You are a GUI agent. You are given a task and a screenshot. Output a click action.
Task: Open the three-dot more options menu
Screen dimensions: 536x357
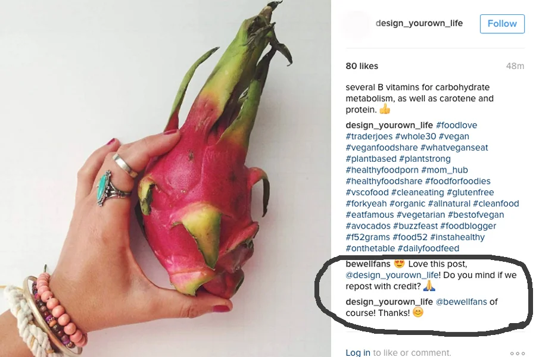pyautogui.click(x=517, y=353)
